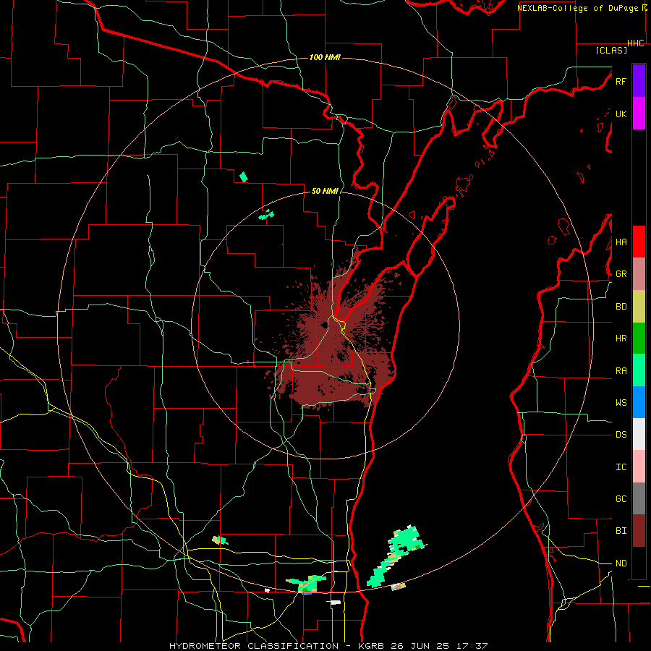This screenshot has height=651, width=651.
Task: Click the GR legend label
Action: [621, 274]
